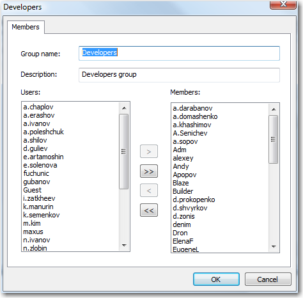Click the Cancel button
This screenshot has height=298, width=303.
click(x=268, y=279)
